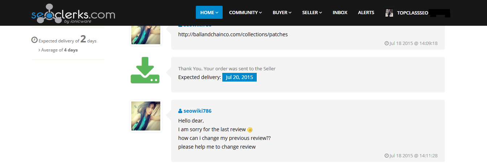This screenshot has width=487, height=166.
Task: Open the seowiki786 username link
Action: click(x=197, y=111)
